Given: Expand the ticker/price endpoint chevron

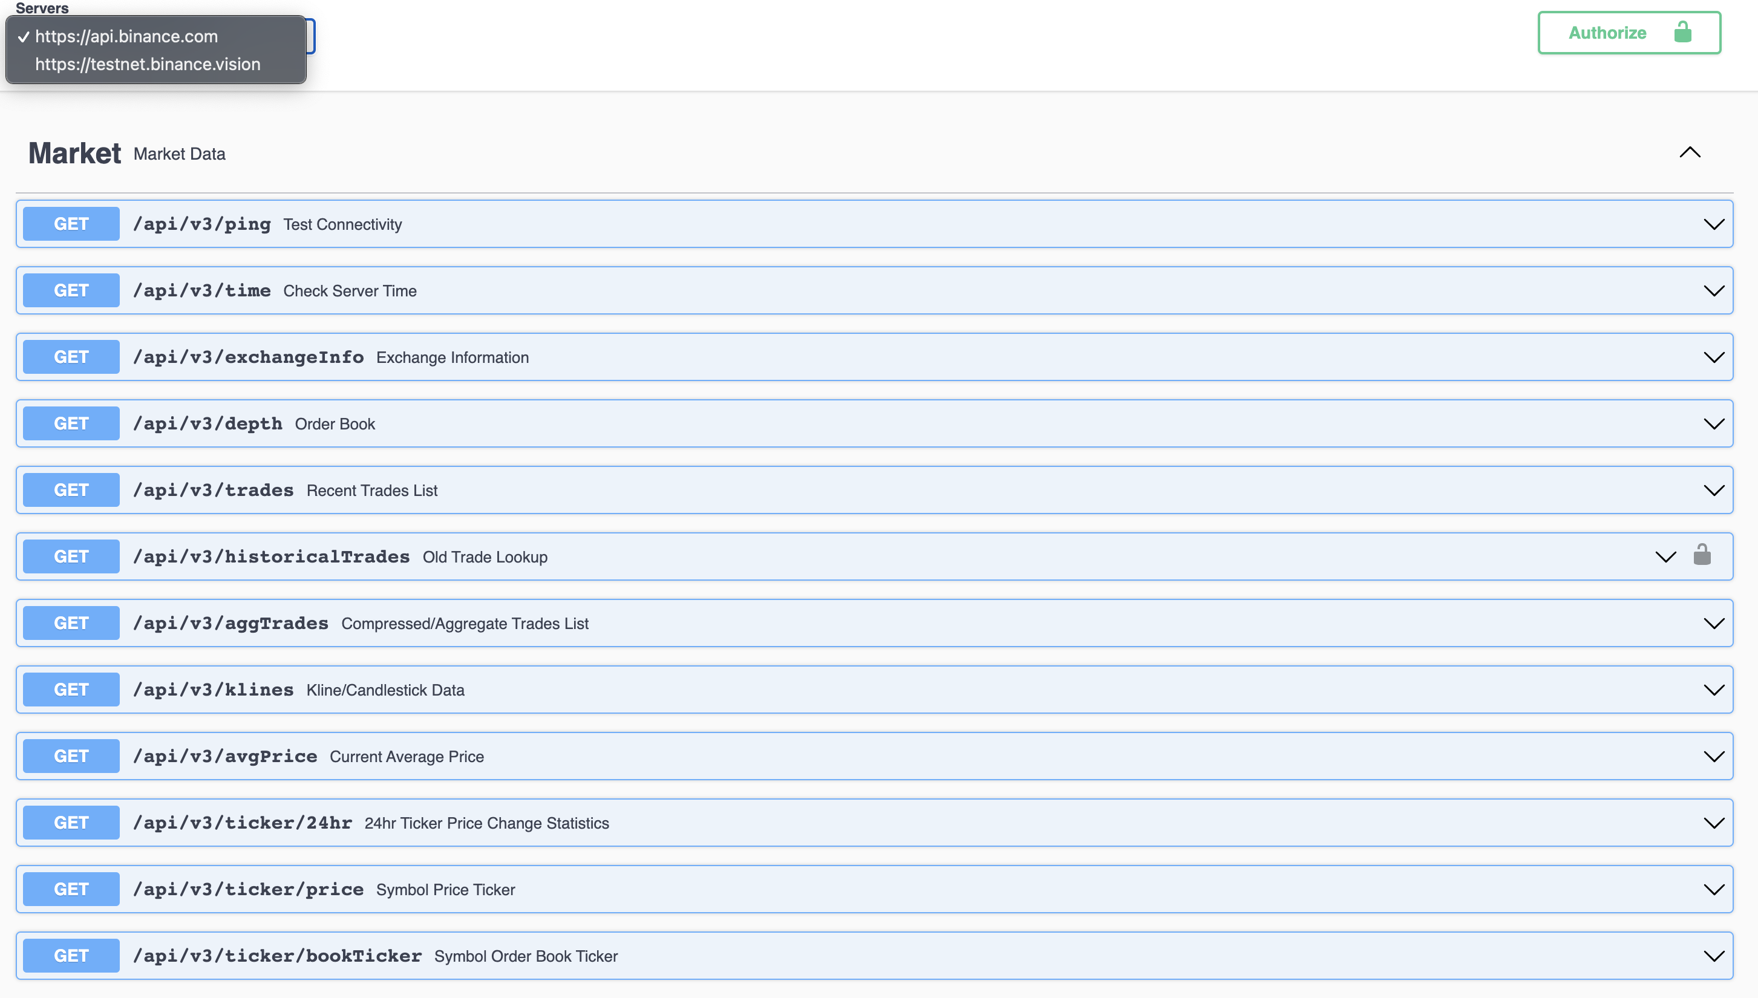Looking at the screenshot, I should click(x=1713, y=890).
